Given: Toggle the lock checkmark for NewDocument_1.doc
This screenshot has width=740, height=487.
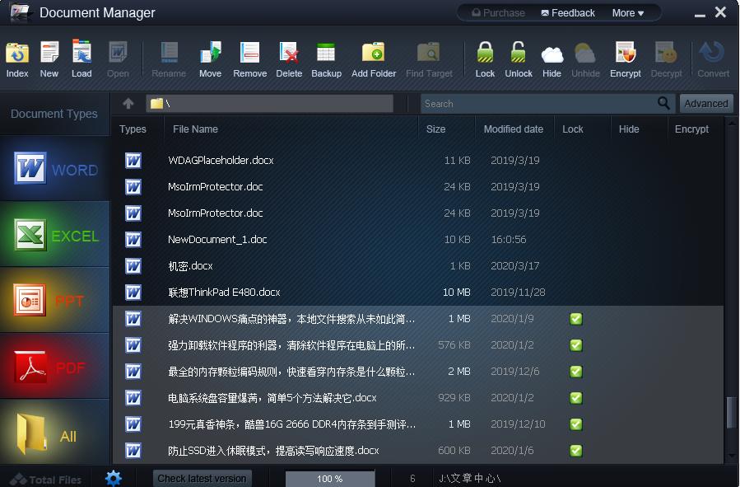Looking at the screenshot, I should pos(575,240).
